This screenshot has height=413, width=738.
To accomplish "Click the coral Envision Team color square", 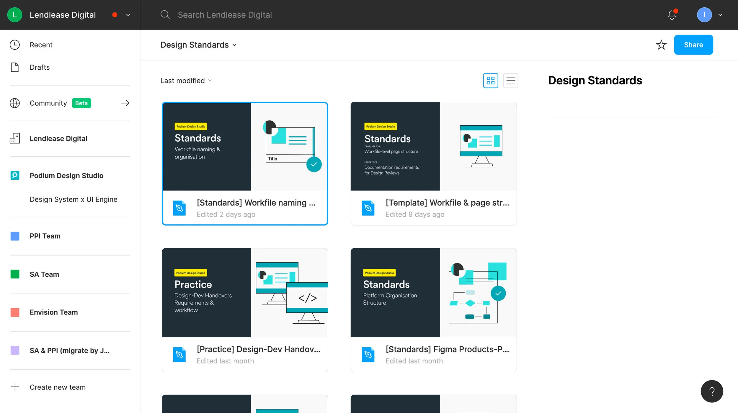I will (15, 312).
